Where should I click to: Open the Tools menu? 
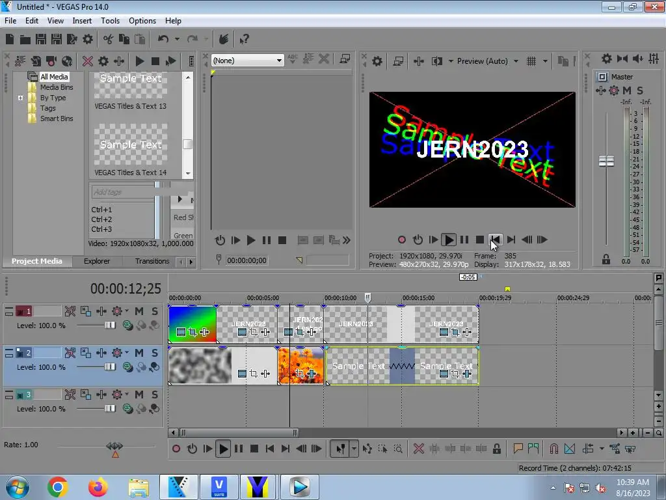(x=110, y=21)
